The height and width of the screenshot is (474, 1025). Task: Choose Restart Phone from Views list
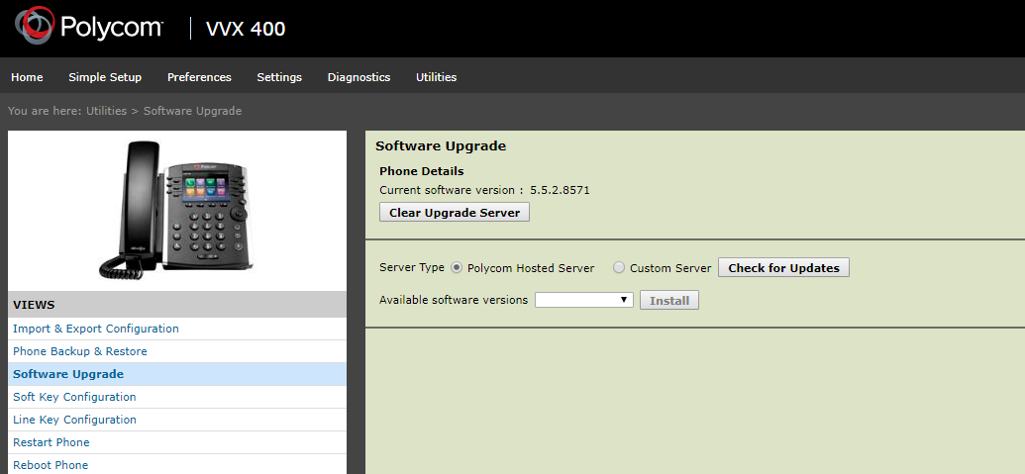point(51,442)
